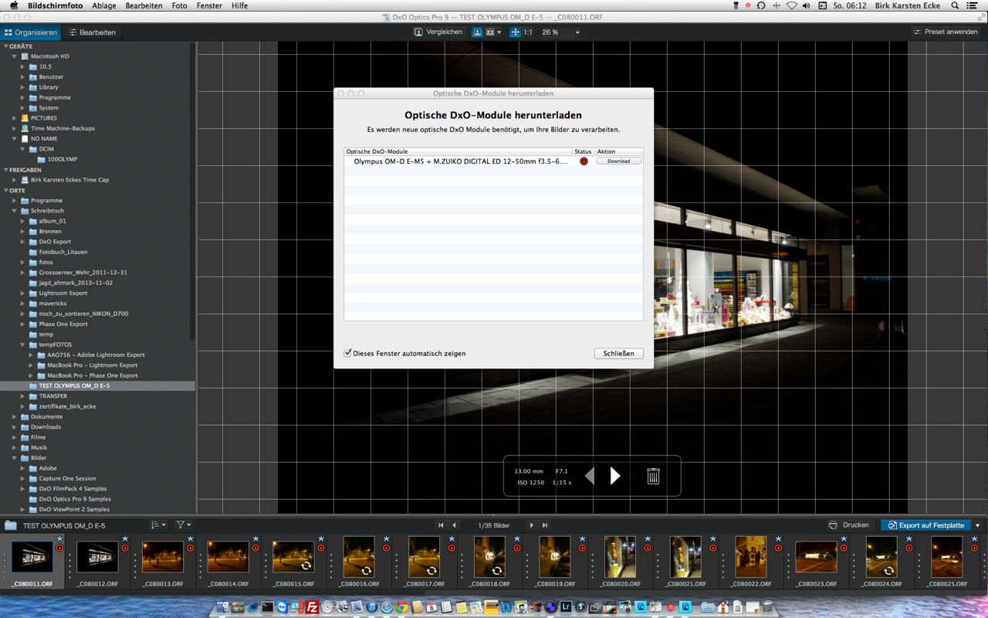Click processing arrows icon on _C080015.ORF
This screenshot has width=988, height=618.
306,566
